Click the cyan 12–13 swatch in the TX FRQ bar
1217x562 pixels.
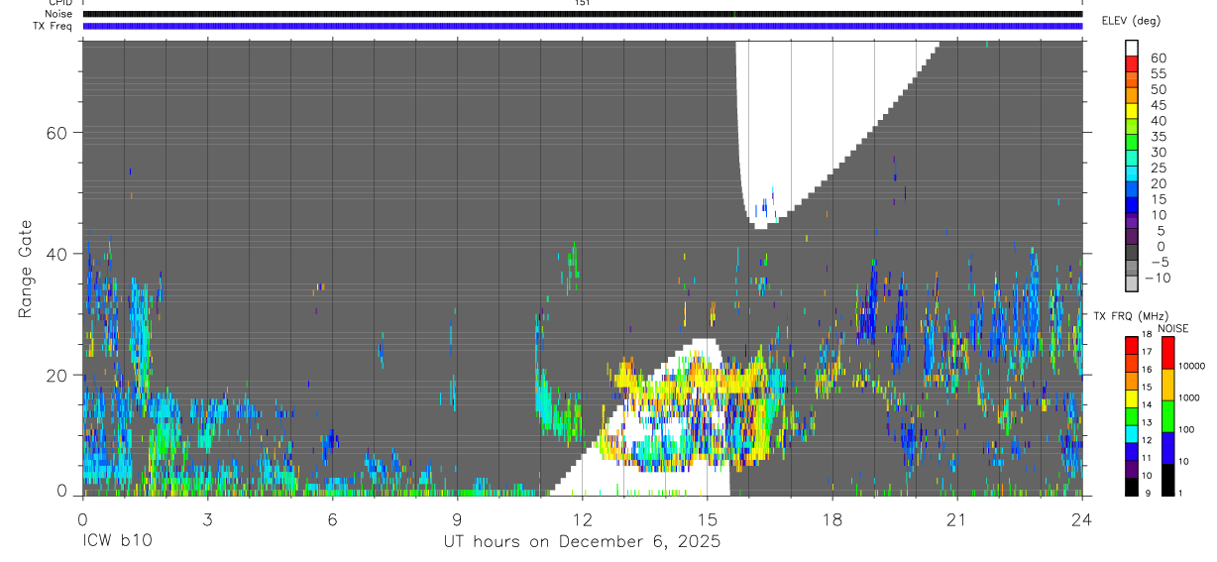coord(1132,433)
